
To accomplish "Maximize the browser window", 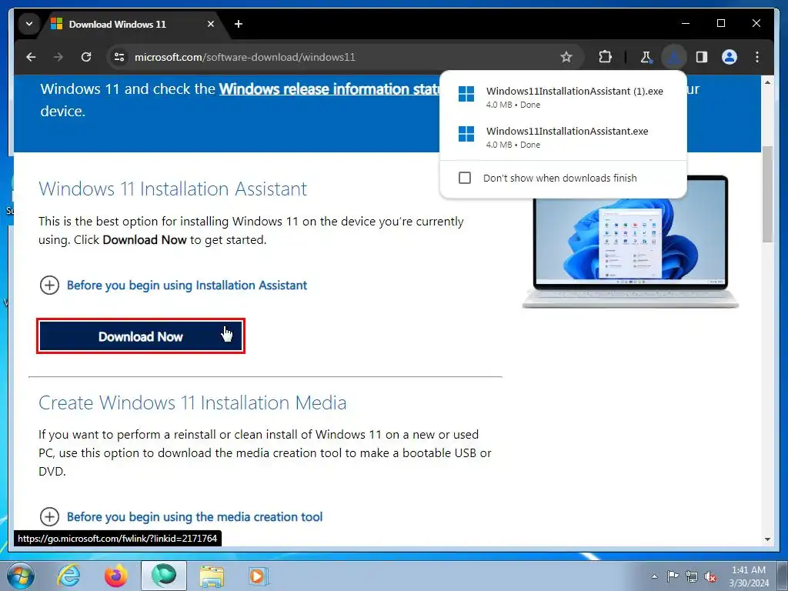I will (x=721, y=23).
